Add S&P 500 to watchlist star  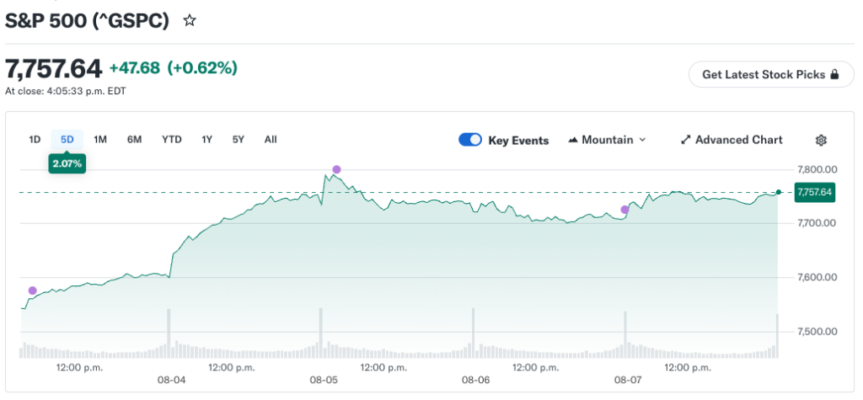(x=190, y=21)
